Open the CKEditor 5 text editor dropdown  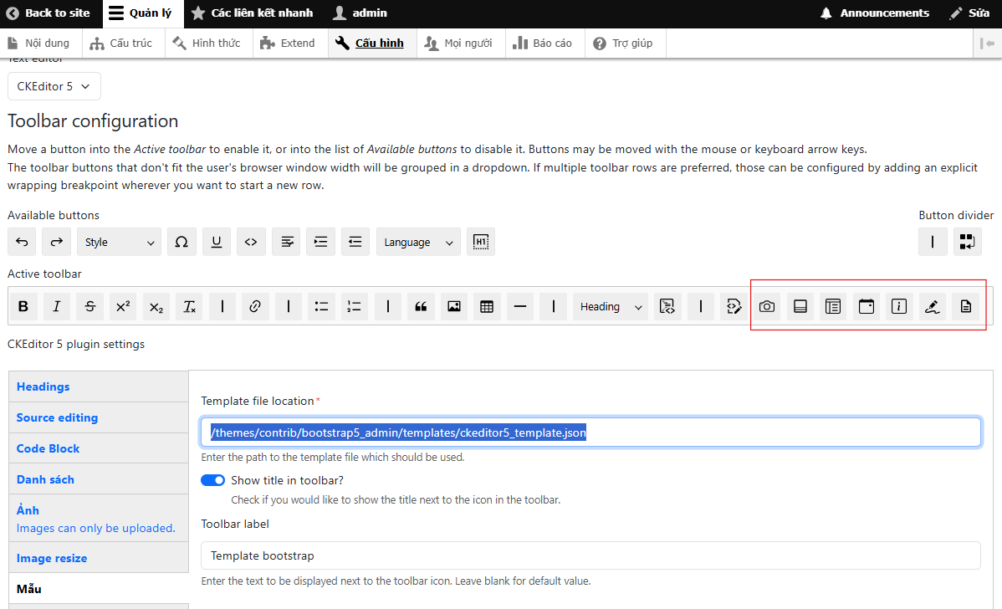(54, 86)
